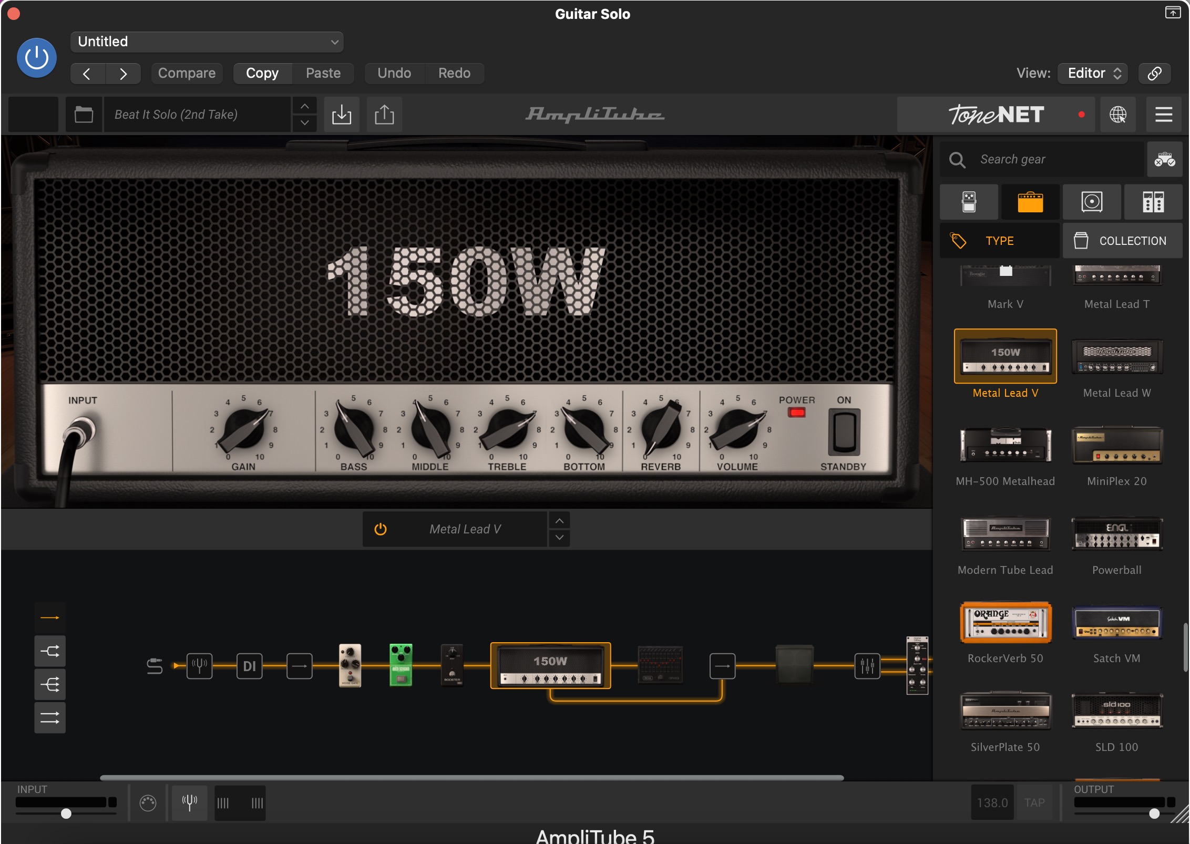
Task: Choose the Mark V amp
Action: 1006,288
